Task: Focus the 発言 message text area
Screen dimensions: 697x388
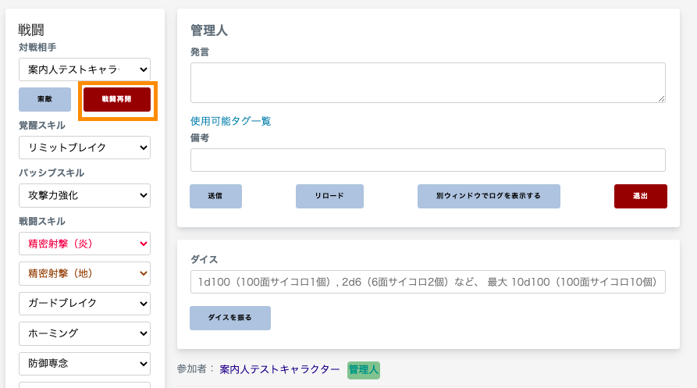Action: pyautogui.click(x=428, y=83)
